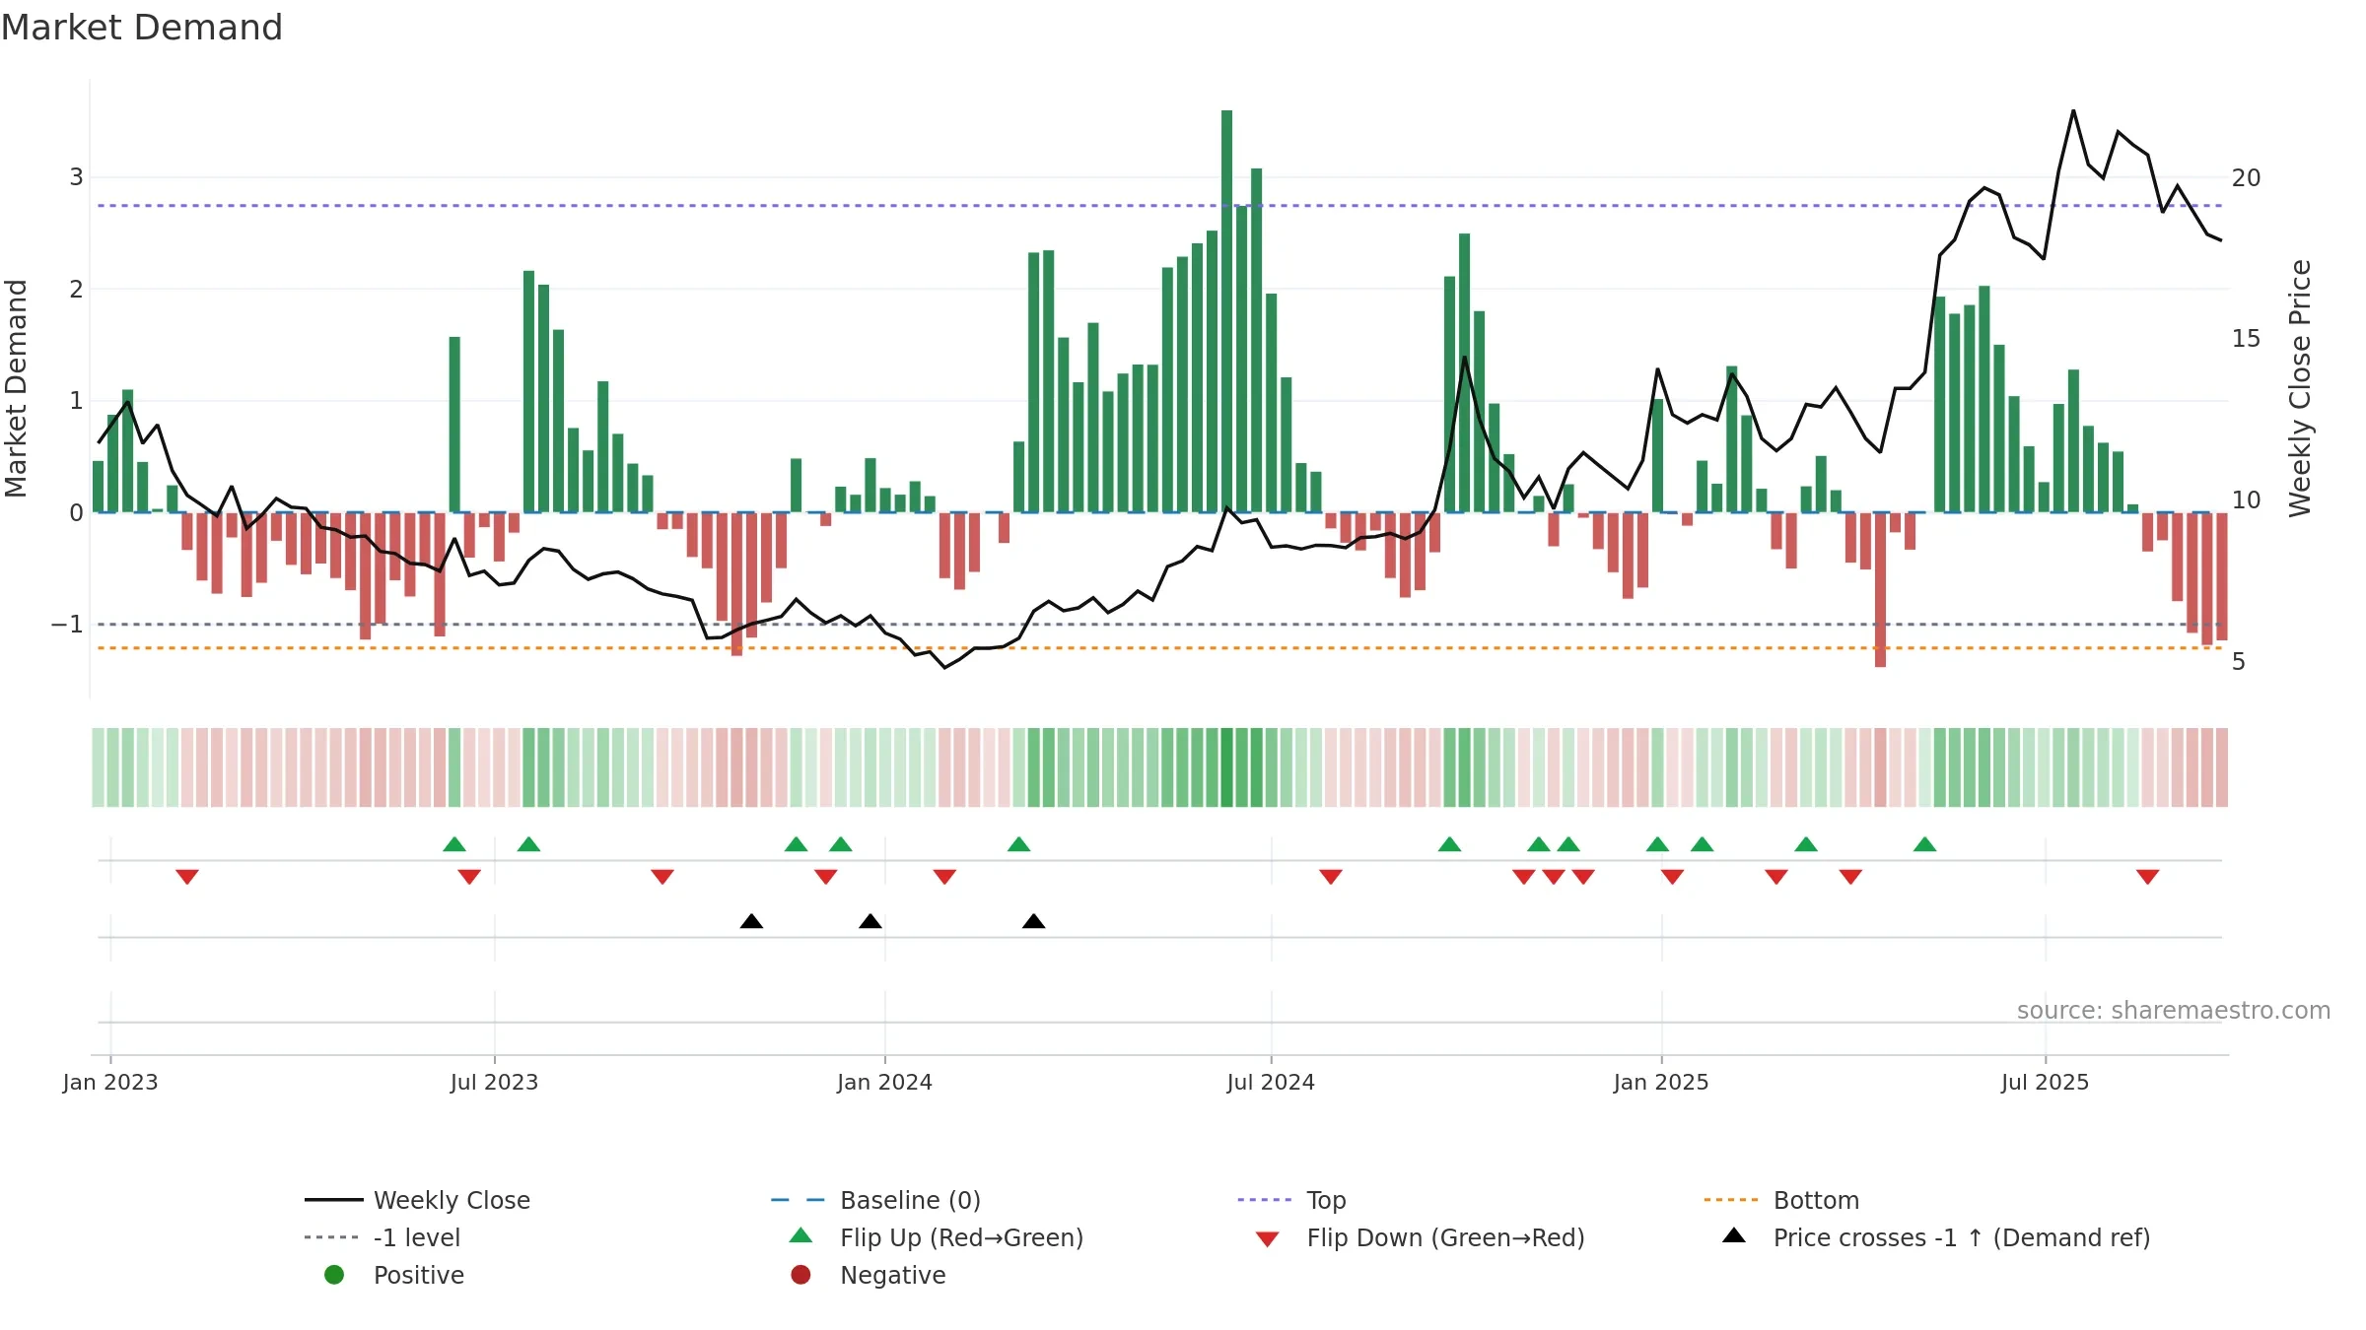Click the Jan 2024 x-axis label
2366x1330 pixels.
pyautogui.click(x=884, y=1082)
